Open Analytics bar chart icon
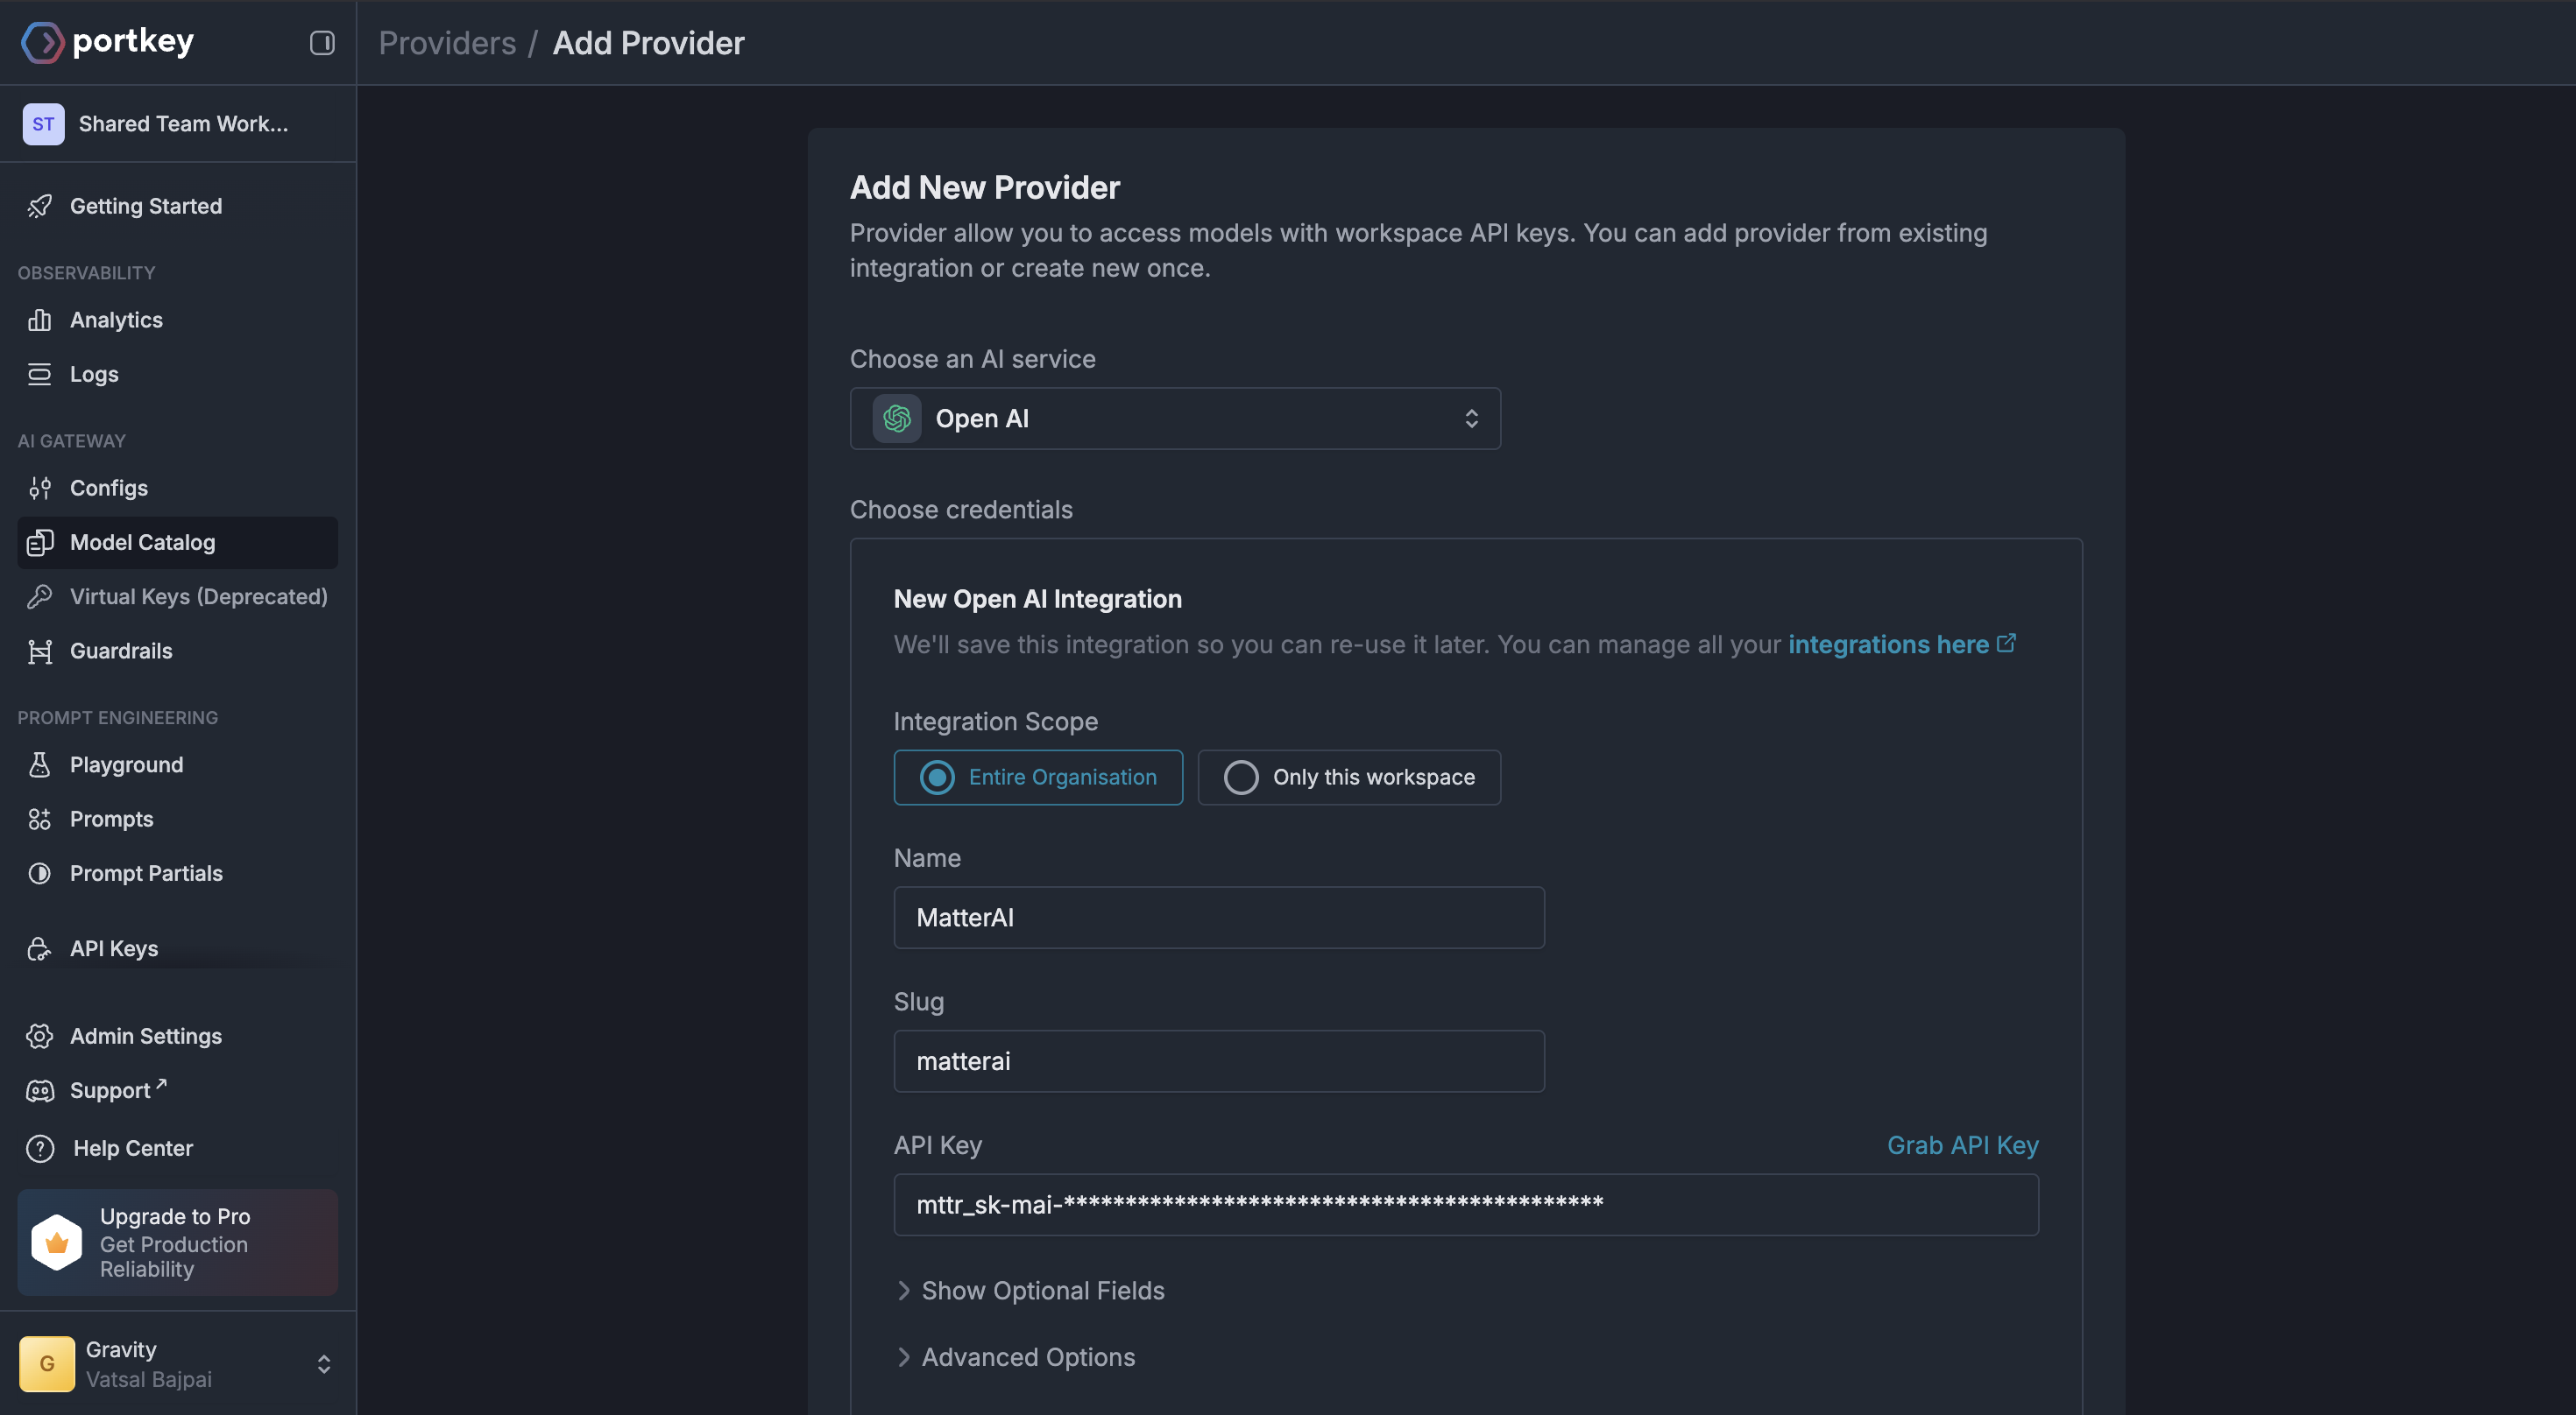 pos(40,320)
